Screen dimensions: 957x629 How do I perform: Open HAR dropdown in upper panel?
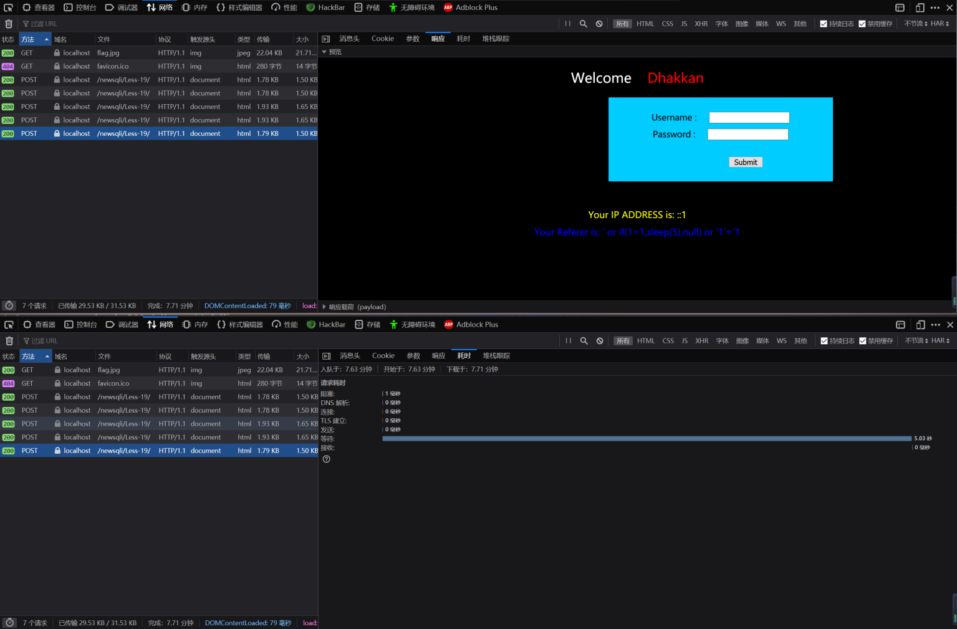(940, 24)
